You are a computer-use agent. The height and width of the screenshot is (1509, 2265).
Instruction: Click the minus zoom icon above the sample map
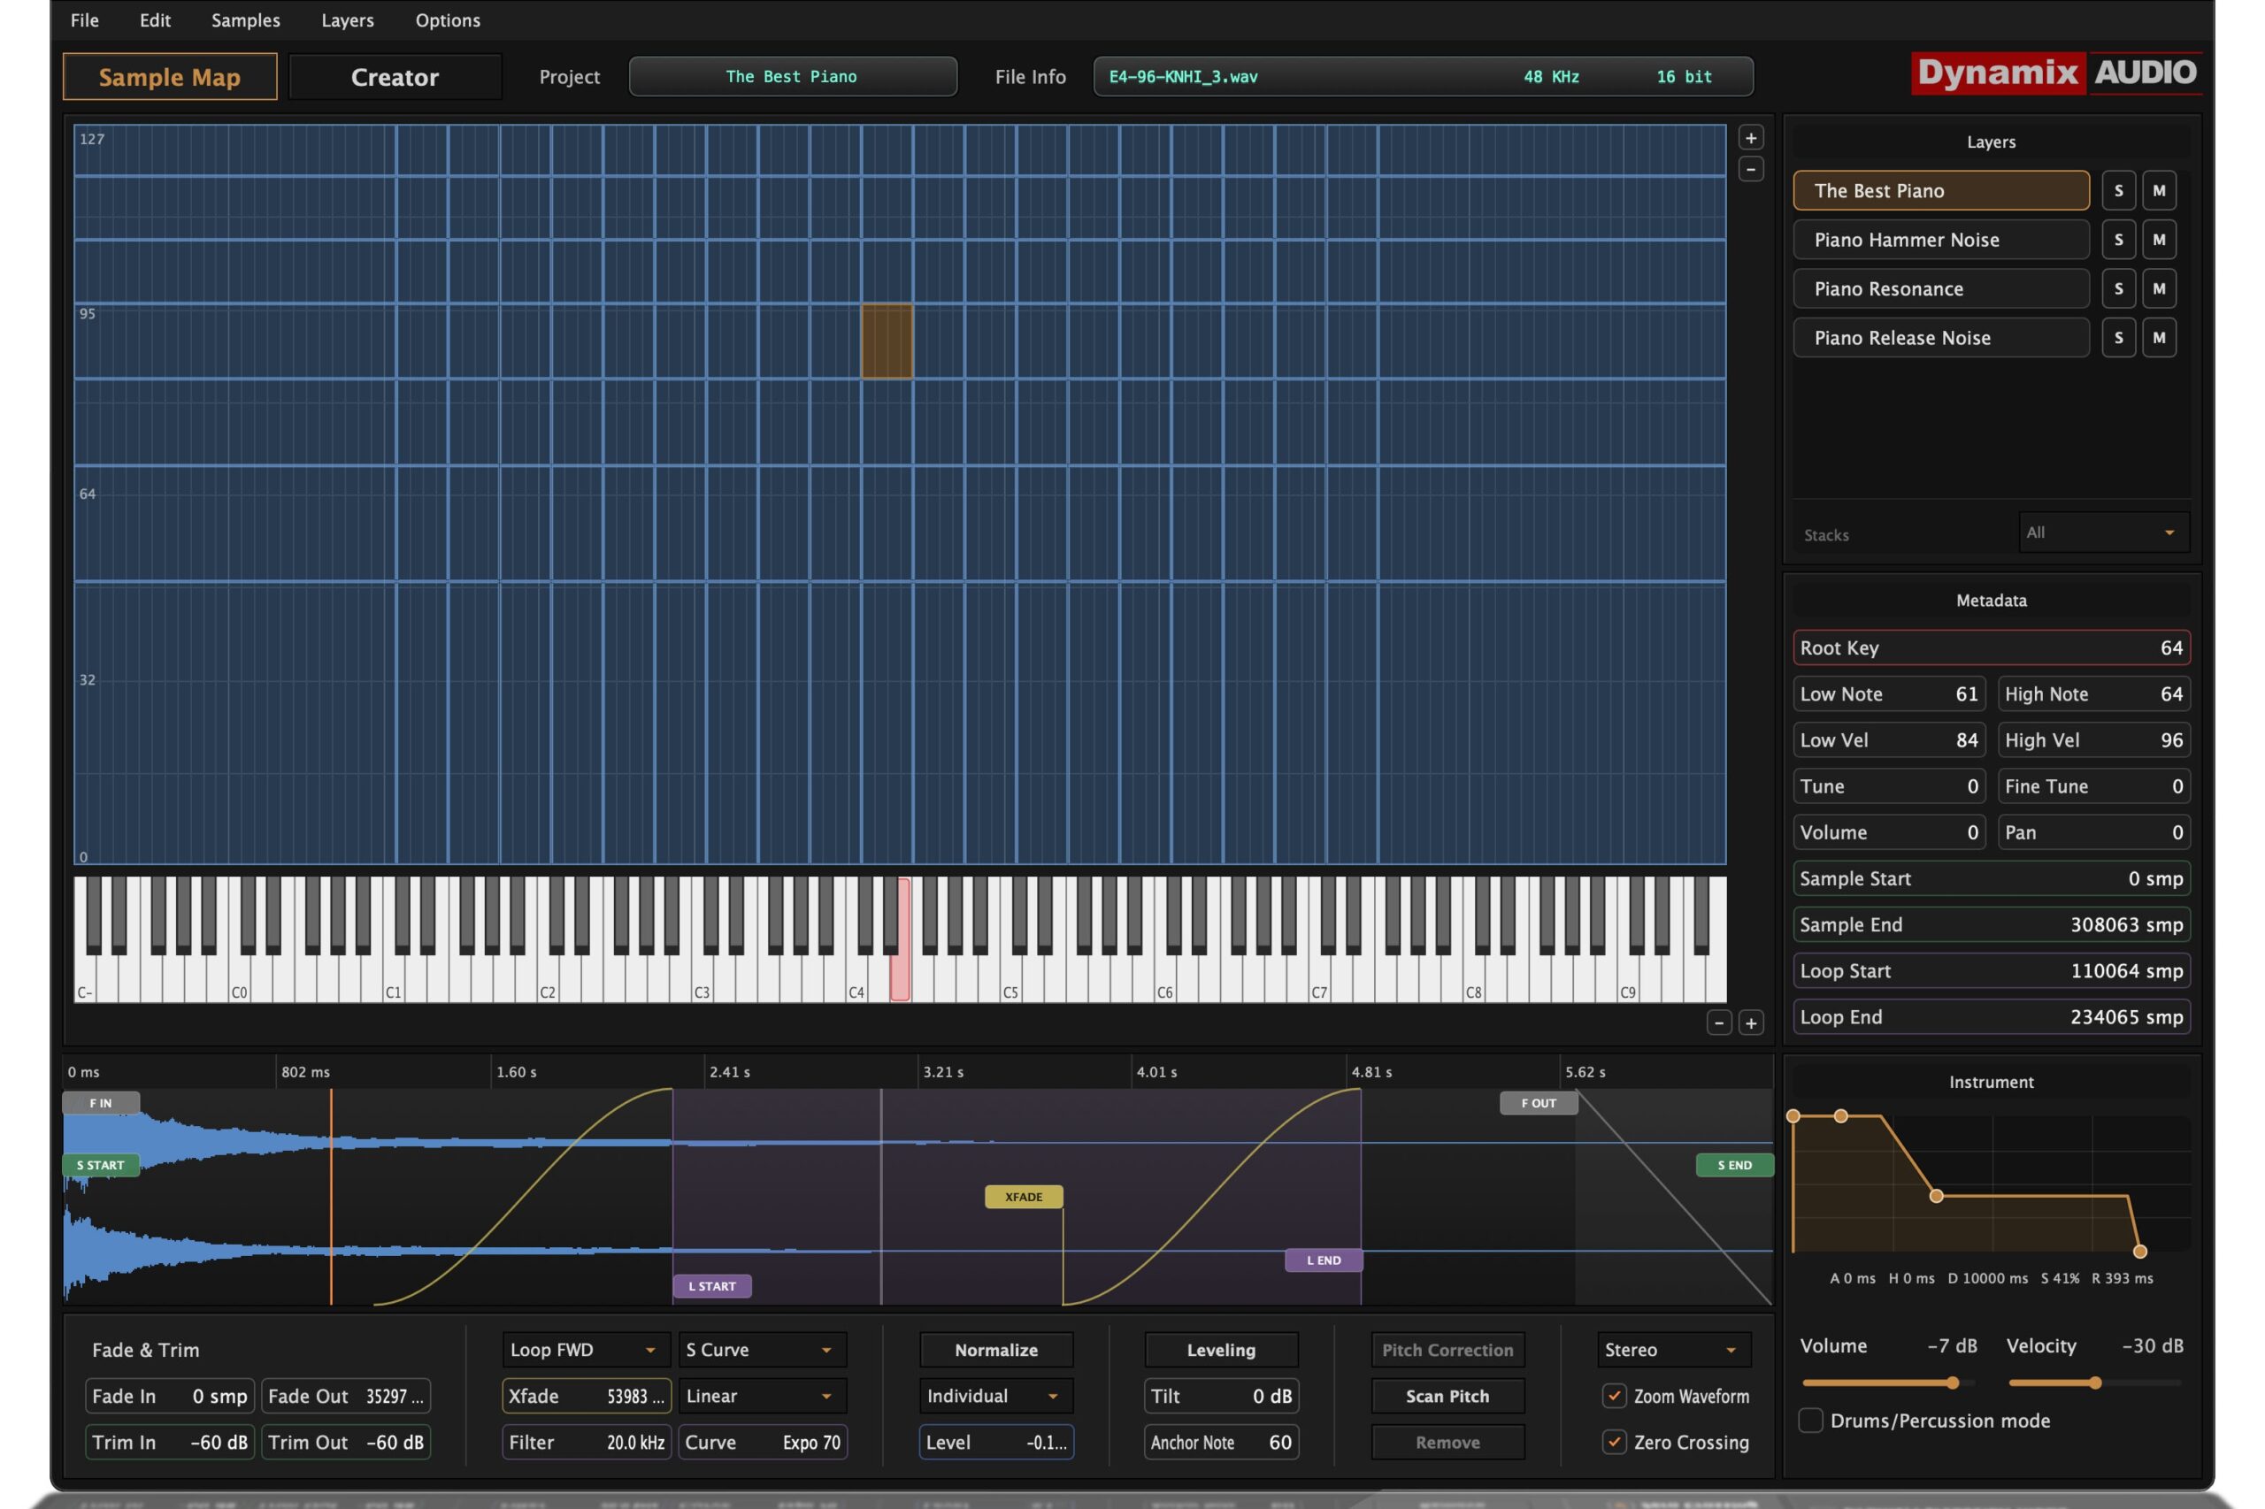tap(1750, 169)
